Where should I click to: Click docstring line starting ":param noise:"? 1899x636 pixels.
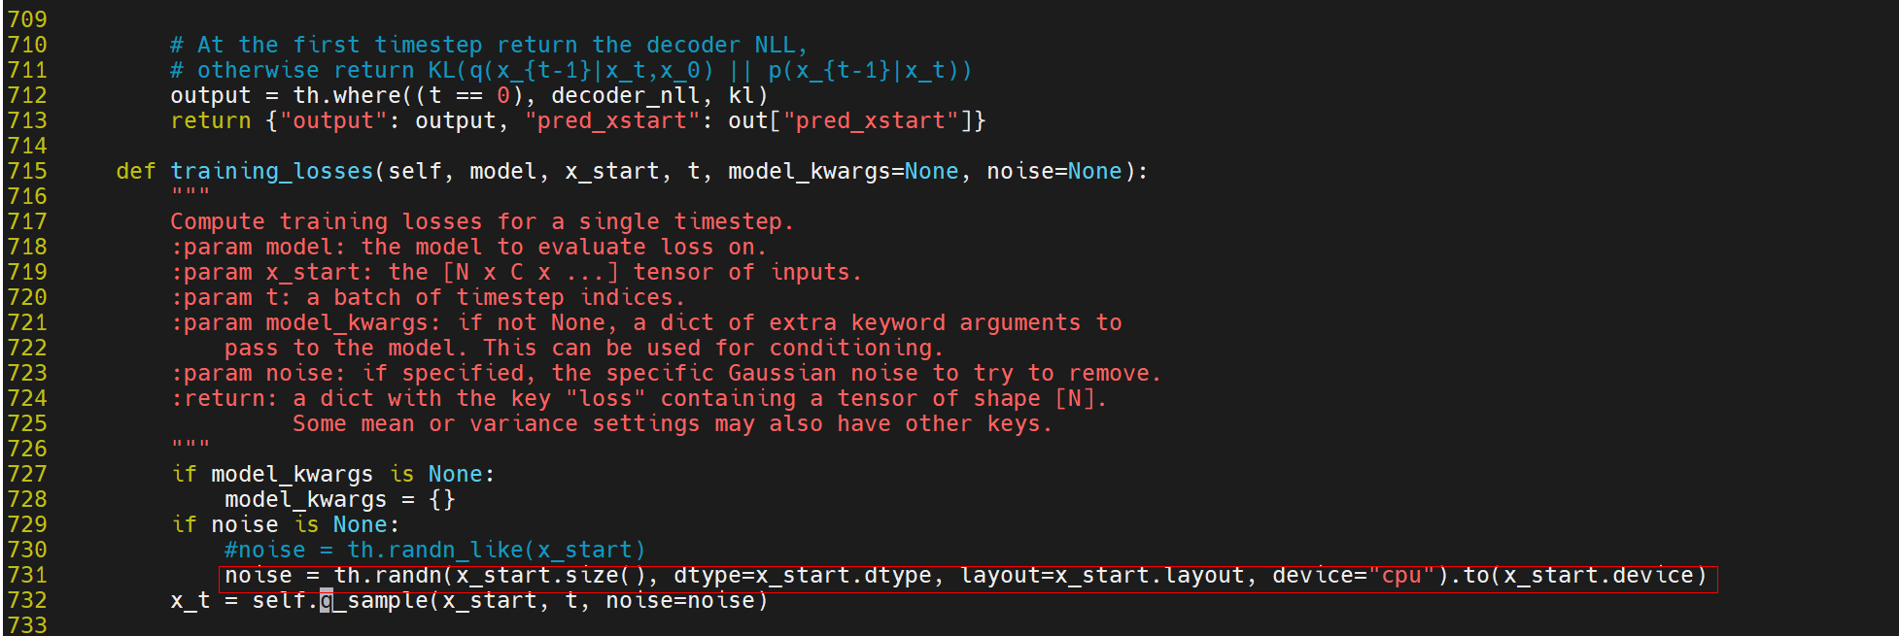(666, 373)
